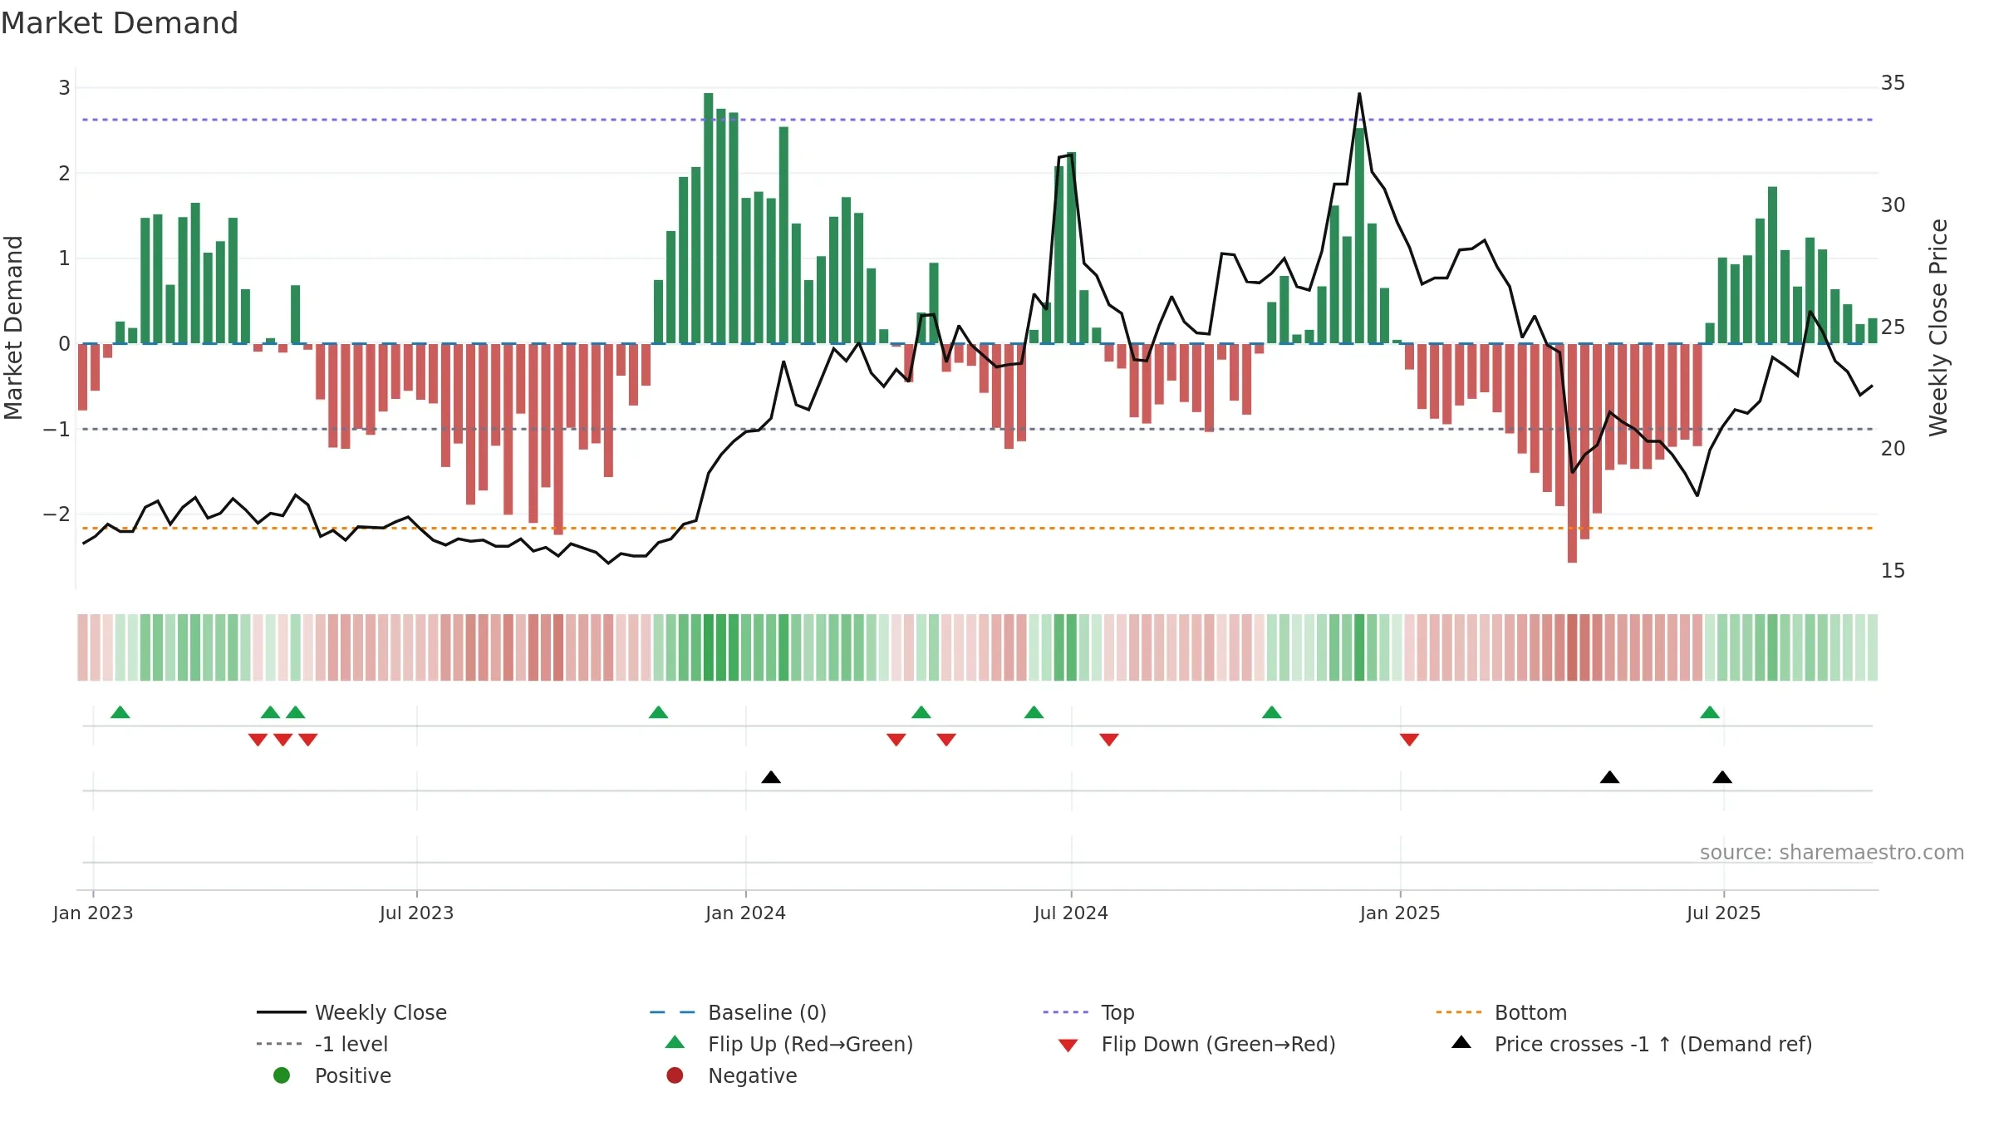Click the deepest red demand bar in spring 2025
1994x1122 pixels.
1572,453
